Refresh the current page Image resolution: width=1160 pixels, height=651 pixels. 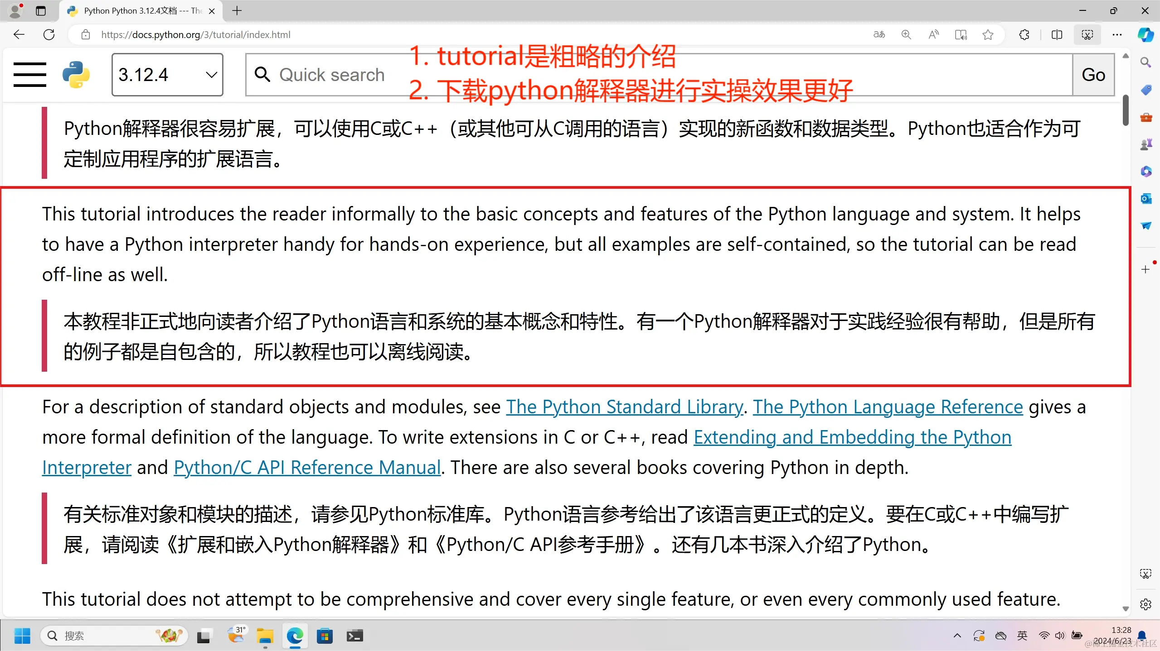[x=49, y=34]
